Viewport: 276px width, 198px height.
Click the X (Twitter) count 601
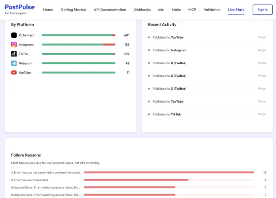[x=127, y=35]
